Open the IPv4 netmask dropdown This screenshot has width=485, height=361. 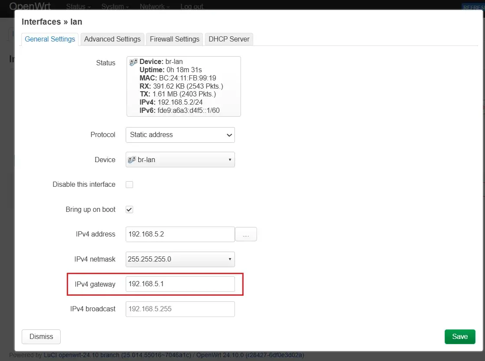180,259
